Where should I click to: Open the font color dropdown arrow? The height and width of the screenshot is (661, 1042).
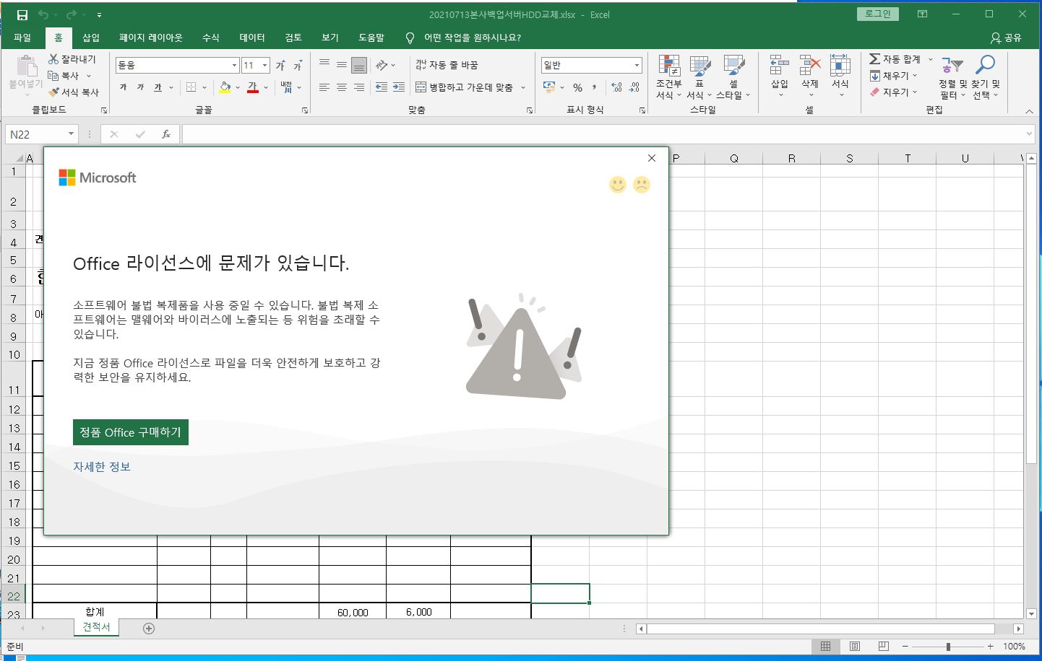[x=266, y=87]
